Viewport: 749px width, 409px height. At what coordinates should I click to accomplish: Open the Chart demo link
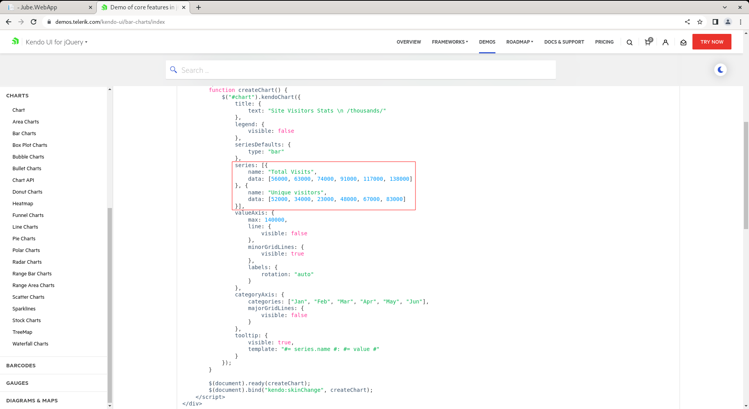tap(18, 110)
